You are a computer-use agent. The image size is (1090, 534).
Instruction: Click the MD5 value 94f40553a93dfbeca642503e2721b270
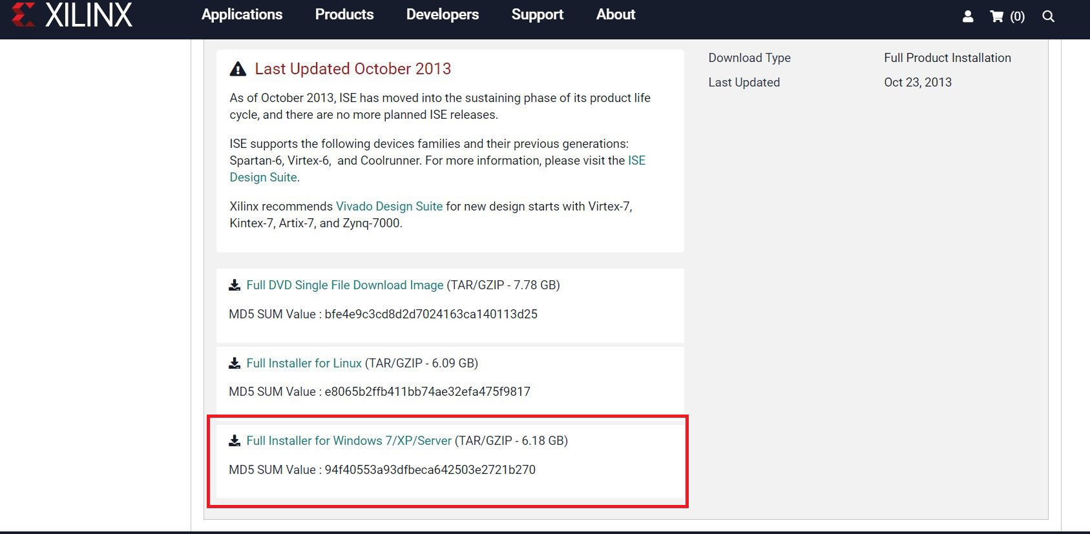click(x=430, y=469)
